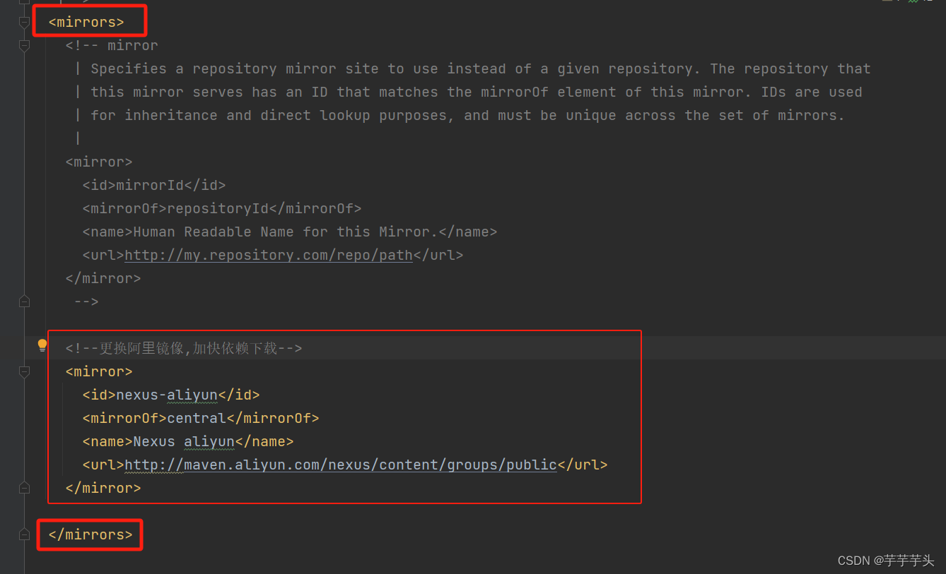Click the </mirrors> closing tag text
Screen dimensions: 946x574
click(90, 534)
